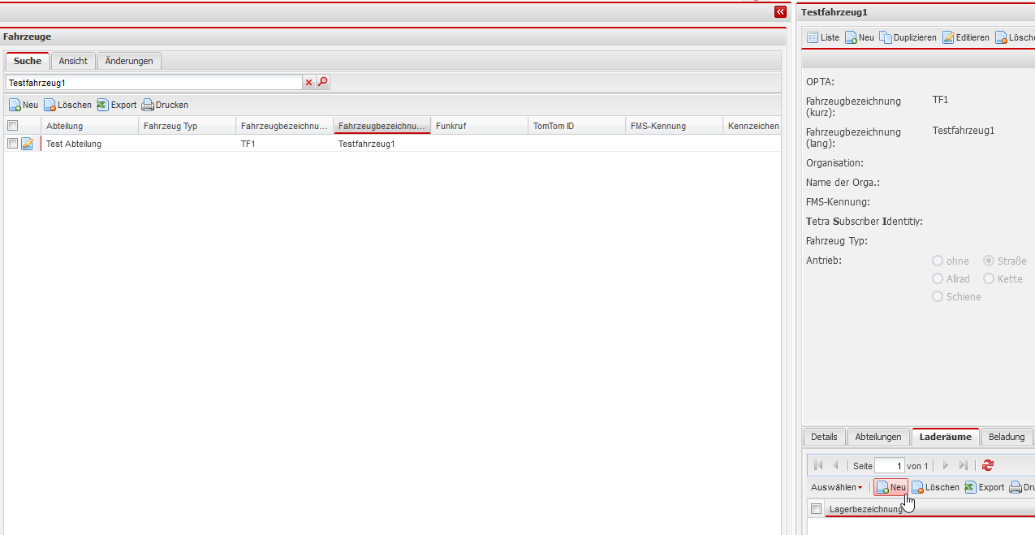Open the Auswählen dropdown
This screenshot has width=1035, height=535.
[x=836, y=488]
